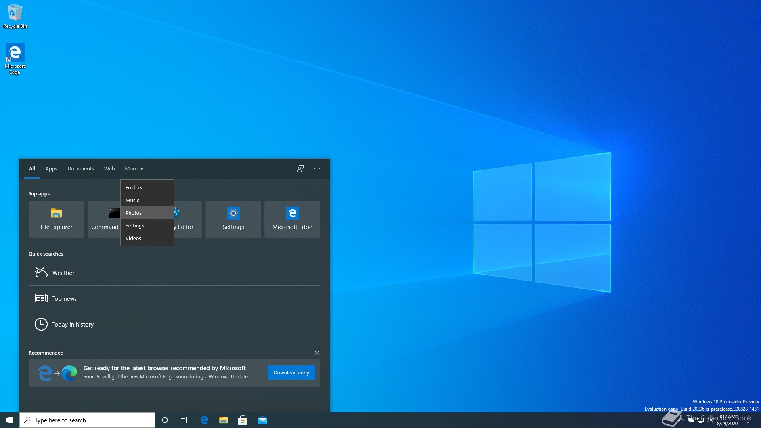
Task: Click the taskbar search input box
Action: coord(87,420)
